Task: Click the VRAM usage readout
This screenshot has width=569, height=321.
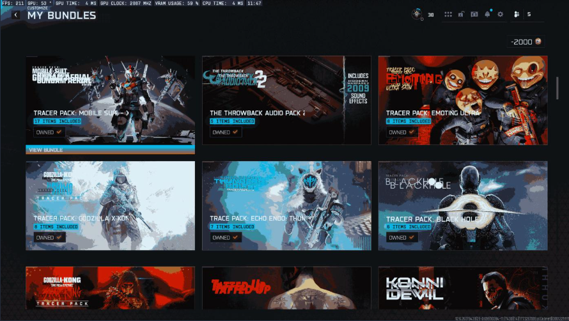Action: [x=176, y=3]
